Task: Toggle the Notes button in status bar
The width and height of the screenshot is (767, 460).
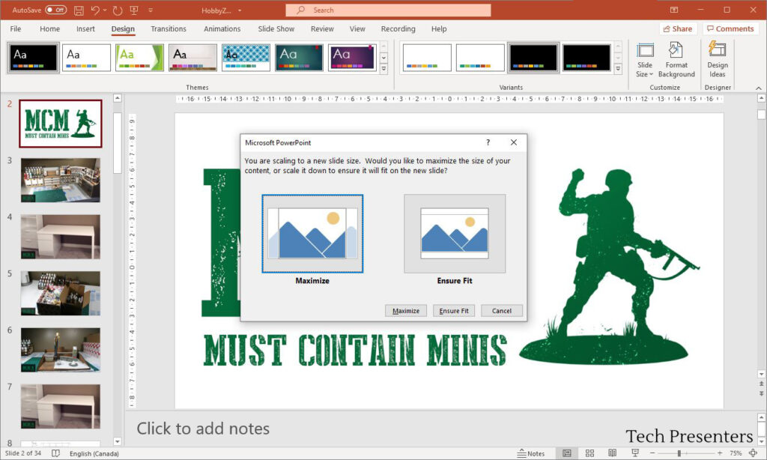Action: pos(531,454)
